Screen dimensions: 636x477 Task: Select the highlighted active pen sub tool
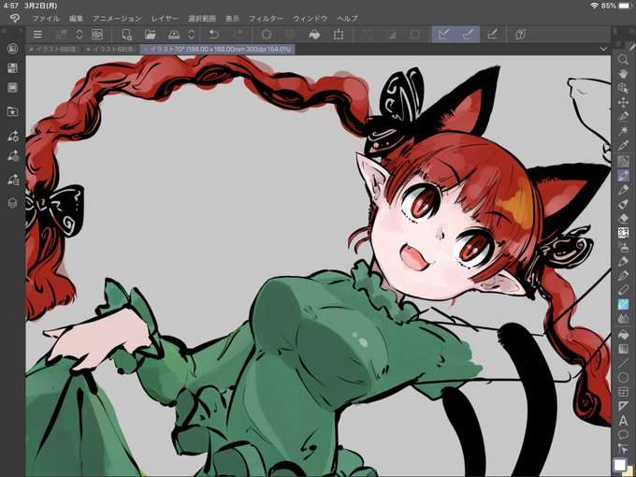pyautogui.click(x=623, y=175)
